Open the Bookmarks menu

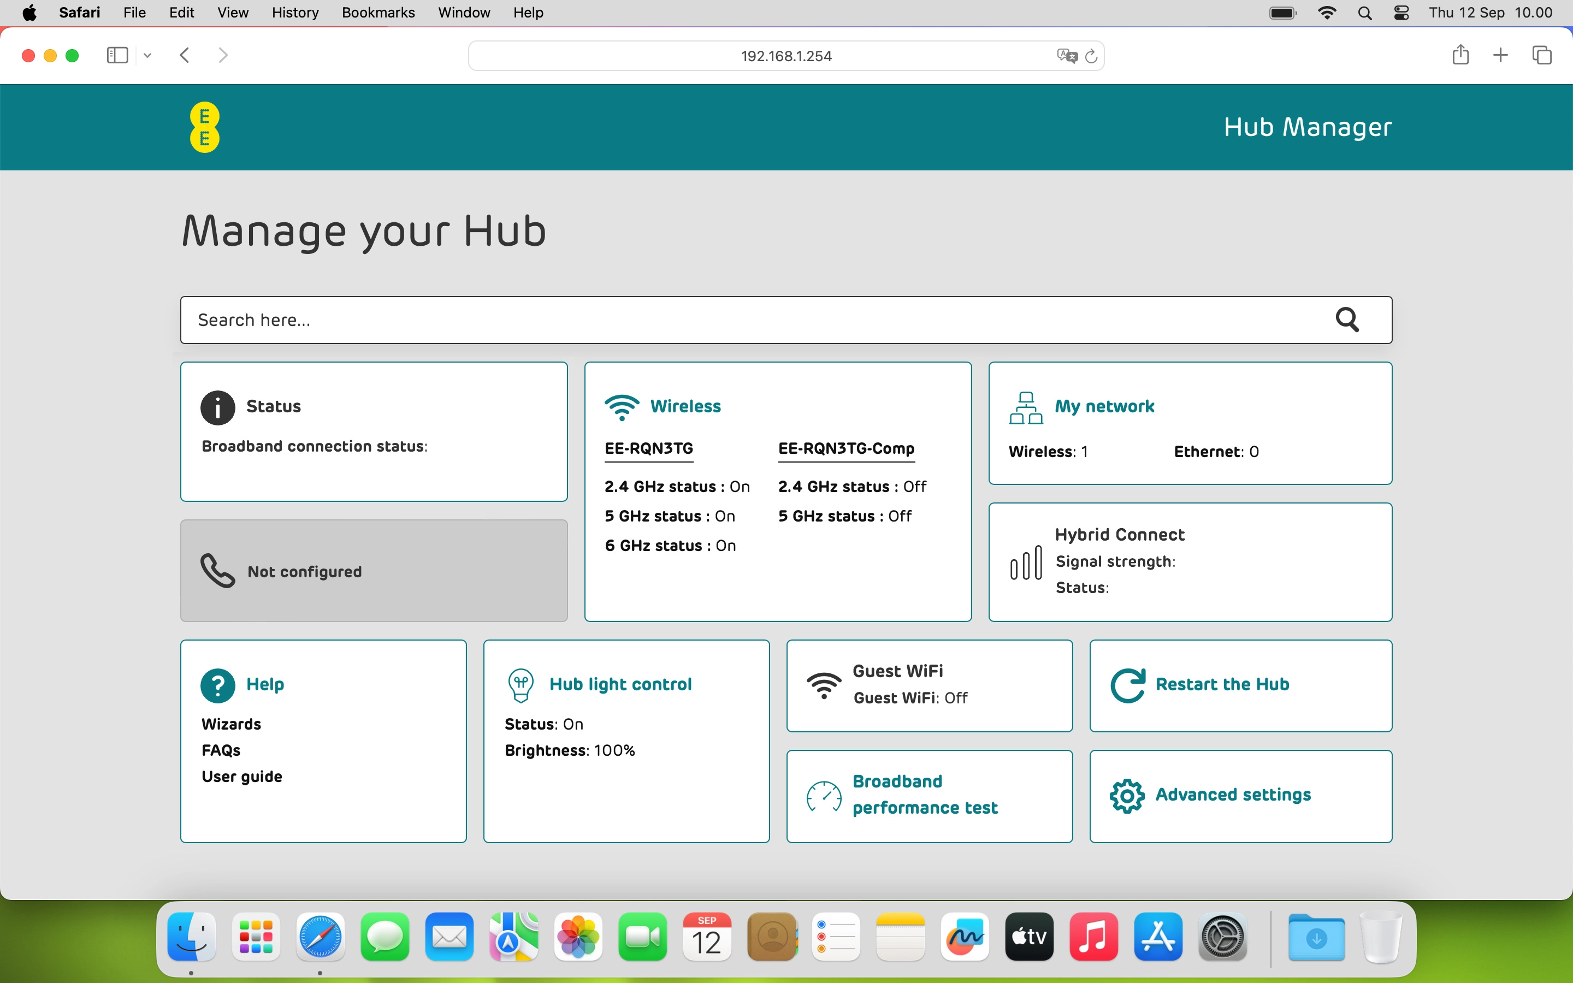(x=377, y=13)
